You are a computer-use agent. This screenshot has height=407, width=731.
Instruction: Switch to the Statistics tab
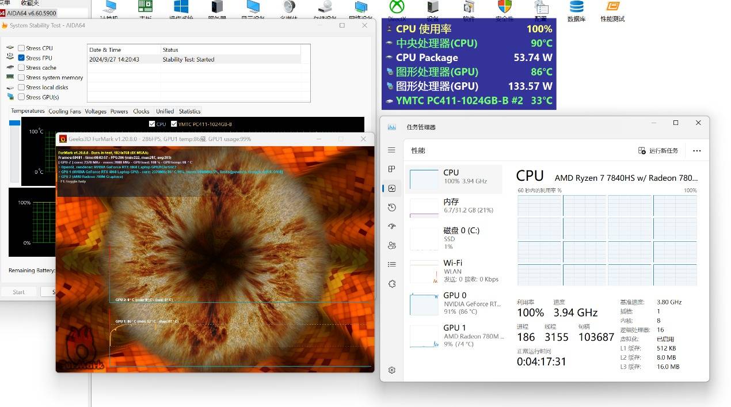(189, 111)
